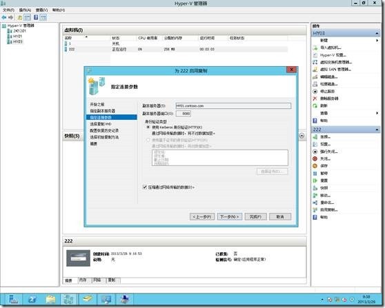The width and height of the screenshot is (385, 308).
Task: Switch to the 复制 tab in details pane
Action: [112, 280]
